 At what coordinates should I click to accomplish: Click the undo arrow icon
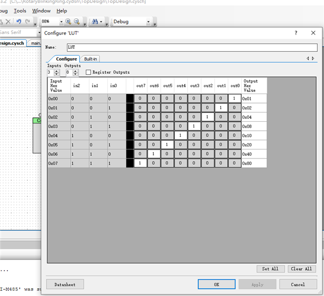pyautogui.click(x=19, y=21)
